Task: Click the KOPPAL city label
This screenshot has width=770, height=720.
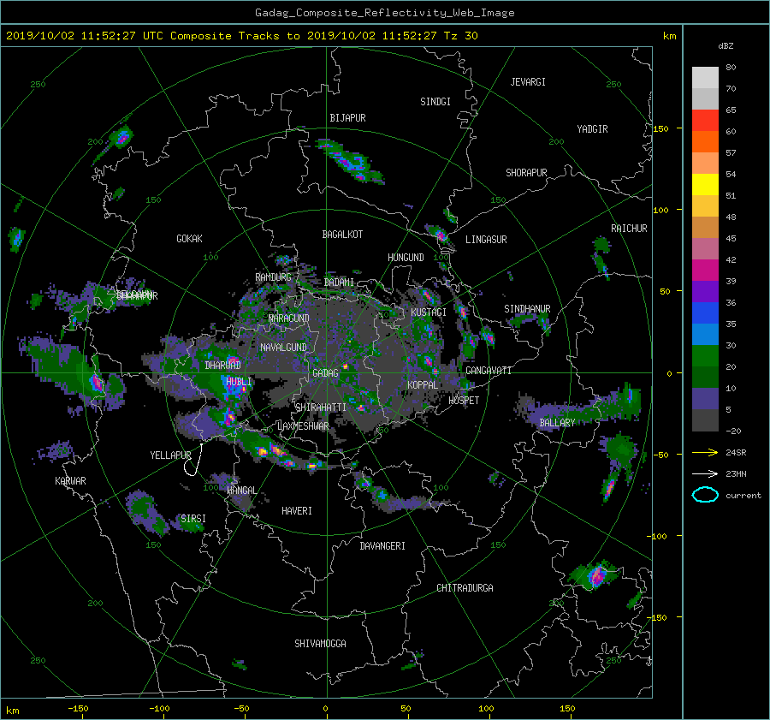Action: (423, 385)
